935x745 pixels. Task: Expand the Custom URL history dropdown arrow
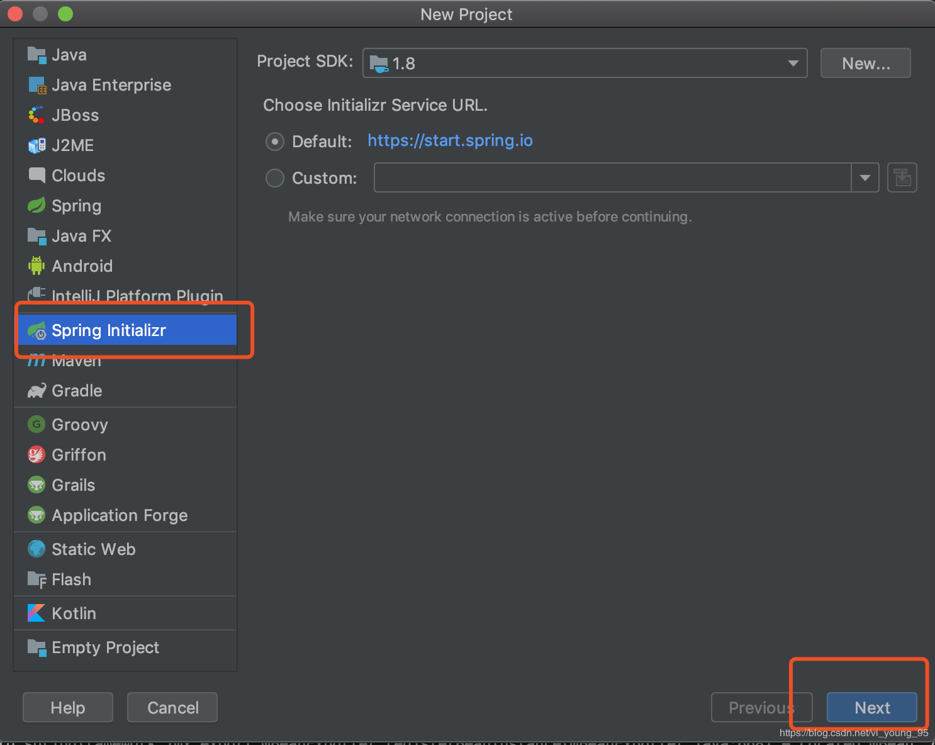coord(865,178)
